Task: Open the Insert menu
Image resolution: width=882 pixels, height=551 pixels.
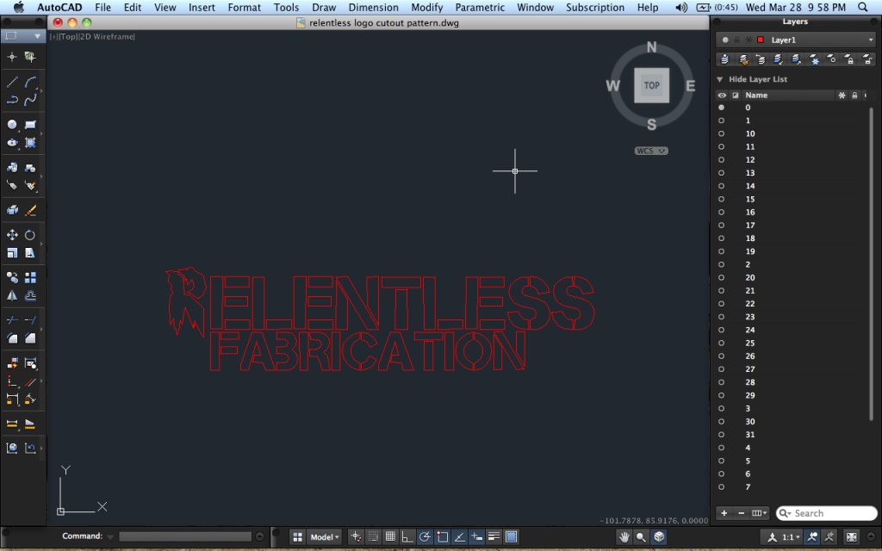Action: pos(202,7)
